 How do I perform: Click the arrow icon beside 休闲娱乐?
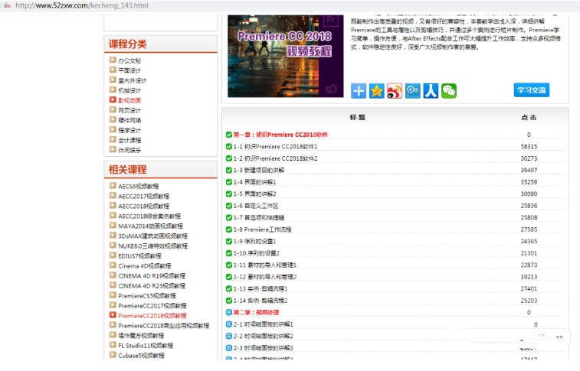click(113, 149)
